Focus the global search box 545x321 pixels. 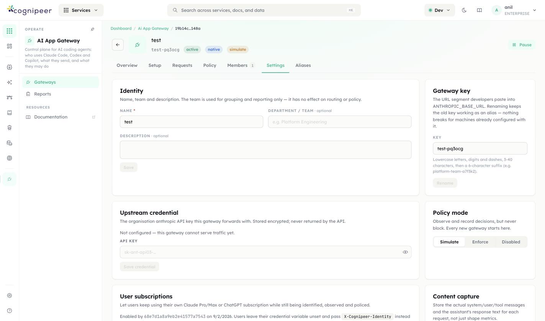[x=264, y=10]
